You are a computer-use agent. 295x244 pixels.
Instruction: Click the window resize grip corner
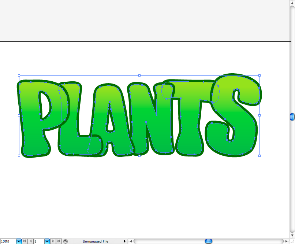click(x=292, y=241)
